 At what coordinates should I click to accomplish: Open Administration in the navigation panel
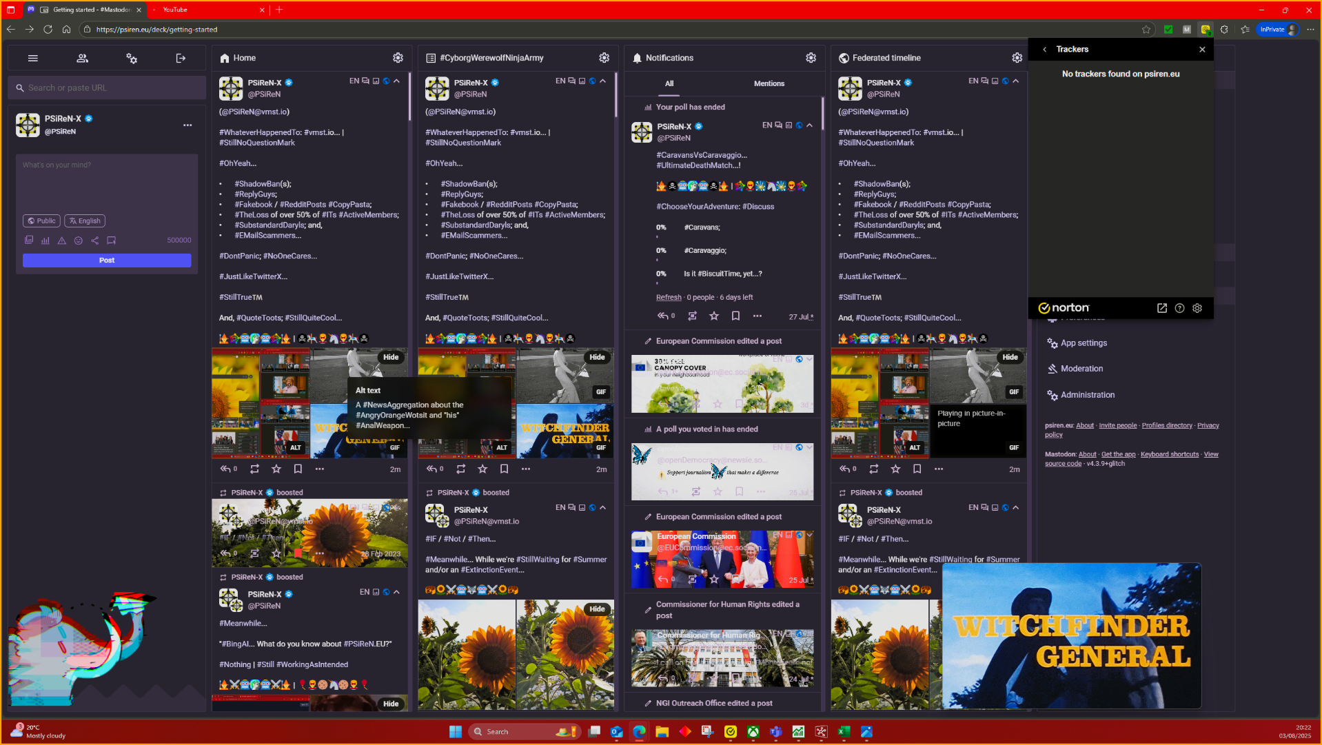click(x=1087, y=395)
